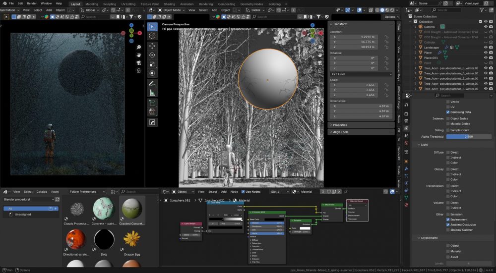Switch to the Shading workspace tab
This screenshot has width=496, height=273.
pyautogui.click(x=169, y=4)
